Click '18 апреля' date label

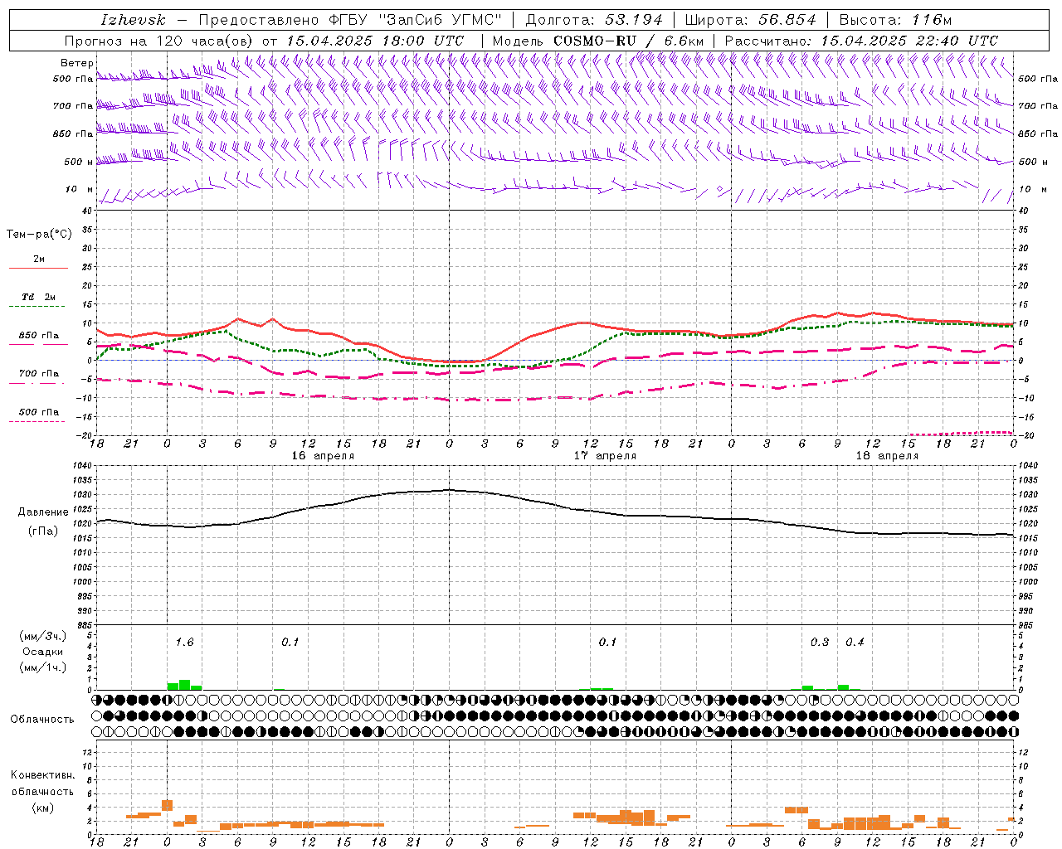click(x=887, y=456)
